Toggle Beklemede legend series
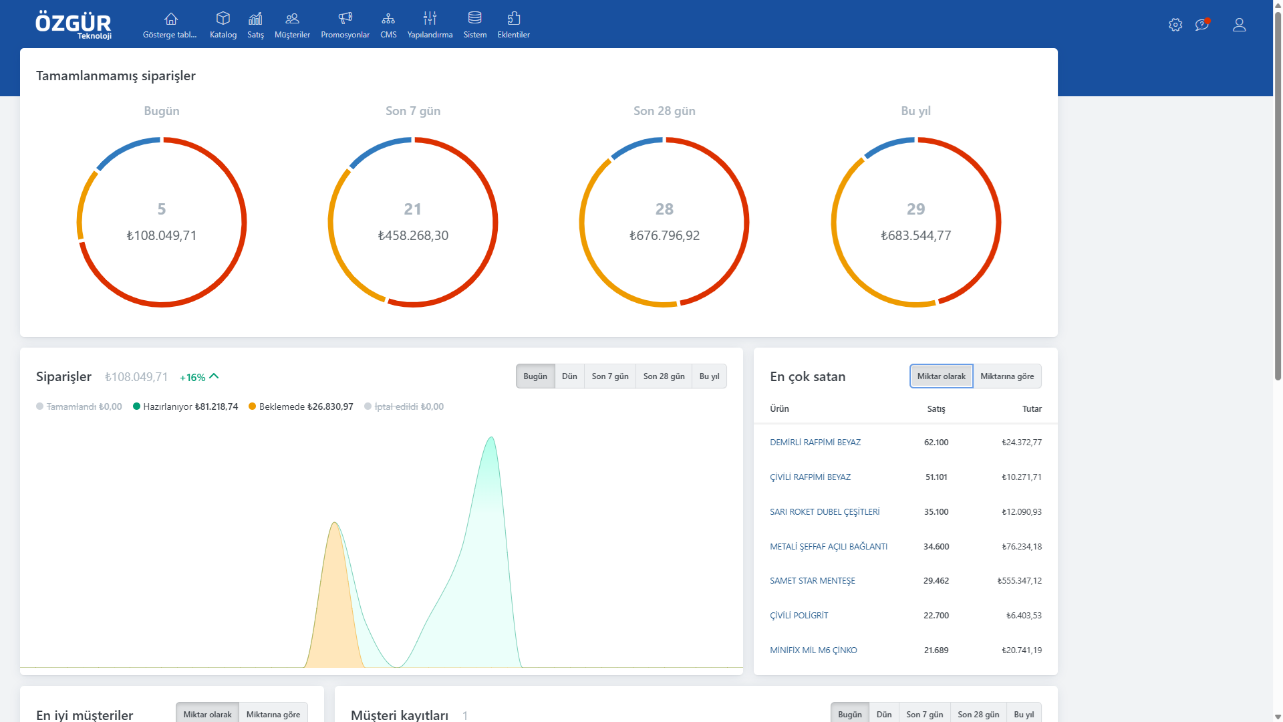The width and height of the screenshot is (1283, 722). point(301,406)
